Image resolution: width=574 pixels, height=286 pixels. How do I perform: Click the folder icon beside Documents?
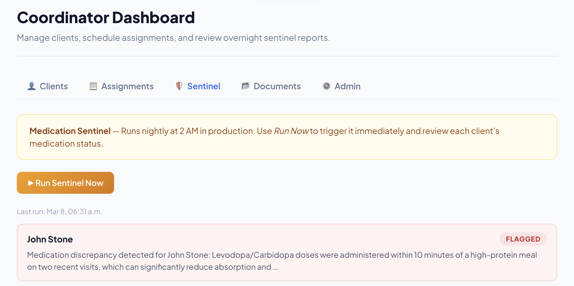pyautogui.click(x=246, y=86)
